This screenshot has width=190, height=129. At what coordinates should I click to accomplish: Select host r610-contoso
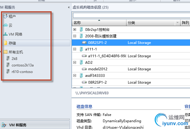22,72
